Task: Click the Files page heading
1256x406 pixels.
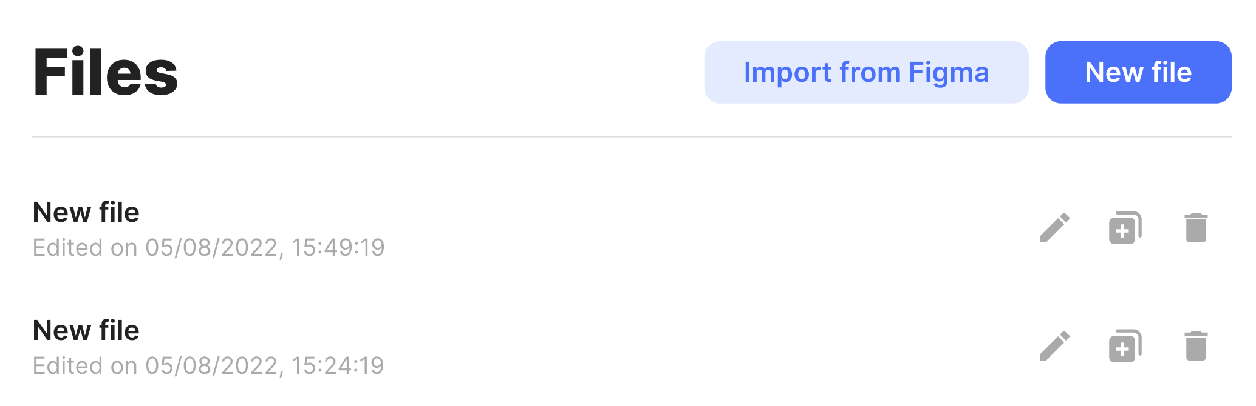Action: [x=105, y=73]
